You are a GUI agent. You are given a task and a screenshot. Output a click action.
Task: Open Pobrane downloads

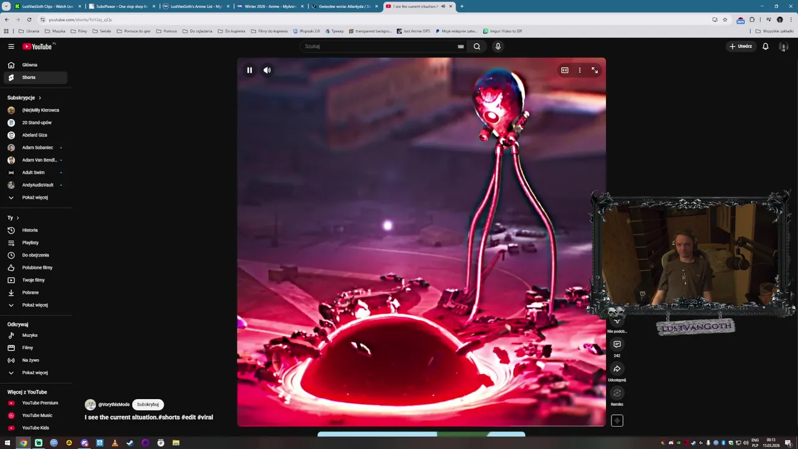tap(36, 292)
